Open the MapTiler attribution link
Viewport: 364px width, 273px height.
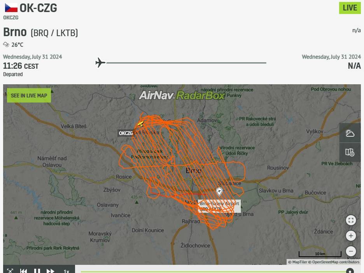298,262
